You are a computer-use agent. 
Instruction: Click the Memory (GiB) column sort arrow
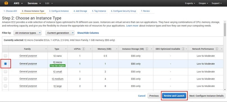click(117, 49)
